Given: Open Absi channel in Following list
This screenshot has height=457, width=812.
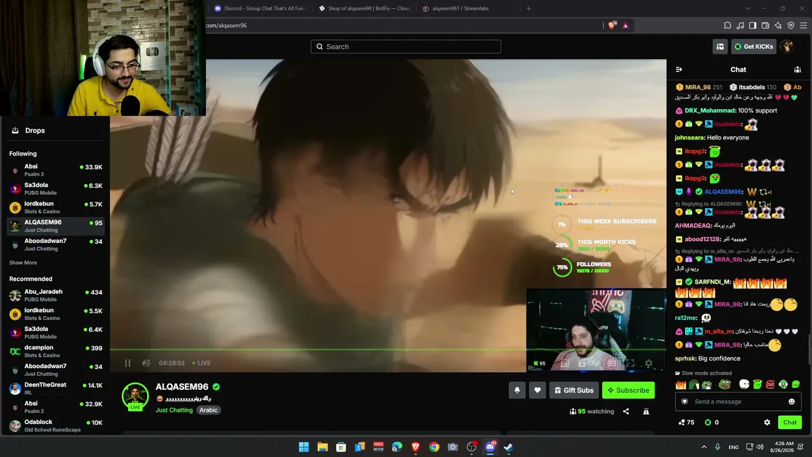Looking at the screenshot, I should [x=55, y=169].
